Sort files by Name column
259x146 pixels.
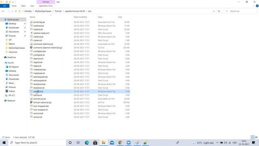(x=32, y=17)
